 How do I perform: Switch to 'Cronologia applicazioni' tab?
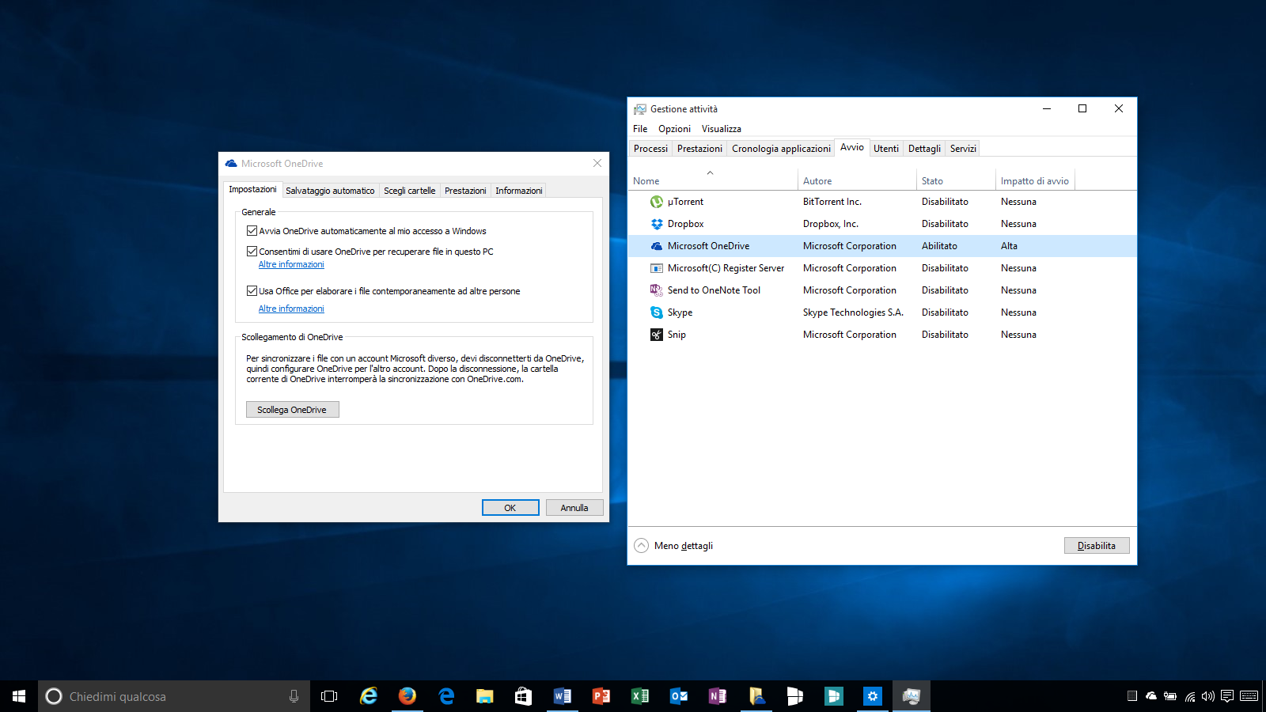point(781,149)
